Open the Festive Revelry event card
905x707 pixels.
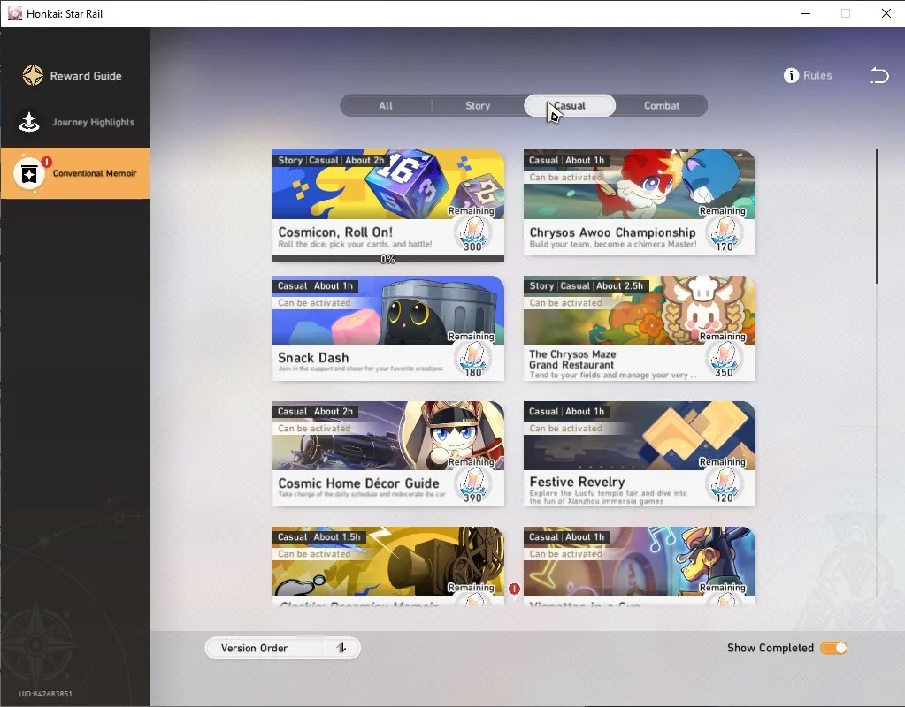(x=640, y=454)
